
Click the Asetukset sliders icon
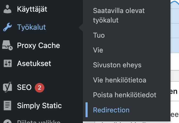[8, 63]
